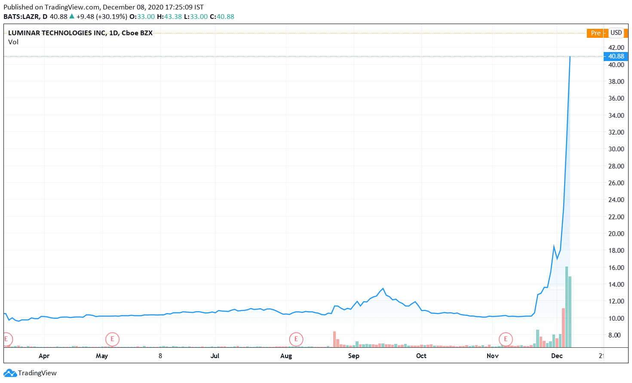Image resolution: width=632 pixels, height=383 pixels.
Task: Click the Dec label on time axis
Action: pyautogui.click(x=557, y=356)
